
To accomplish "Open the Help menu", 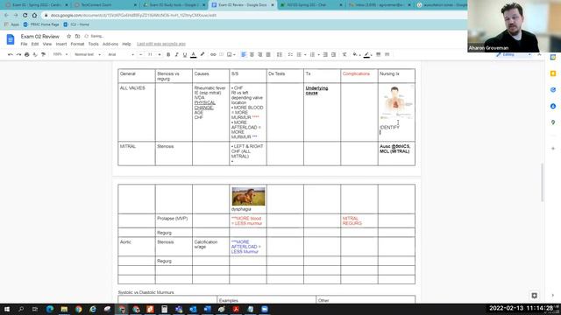I will 126,44.
